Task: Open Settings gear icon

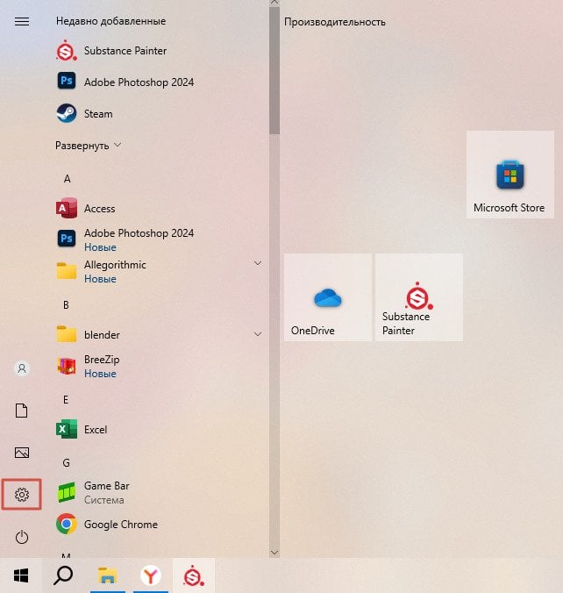Action: pyautogui.click(x=22, y=495)
